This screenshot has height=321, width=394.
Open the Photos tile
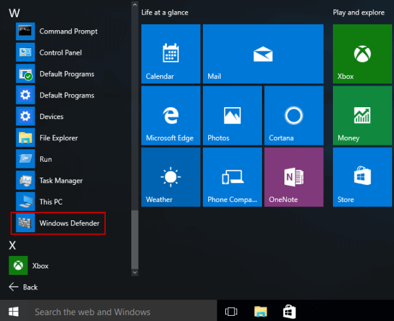point(232,116)
